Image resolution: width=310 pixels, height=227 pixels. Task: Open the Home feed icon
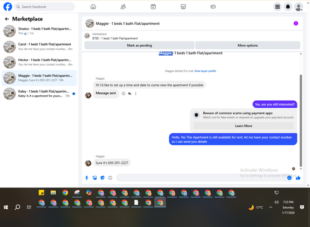[93, 7]
